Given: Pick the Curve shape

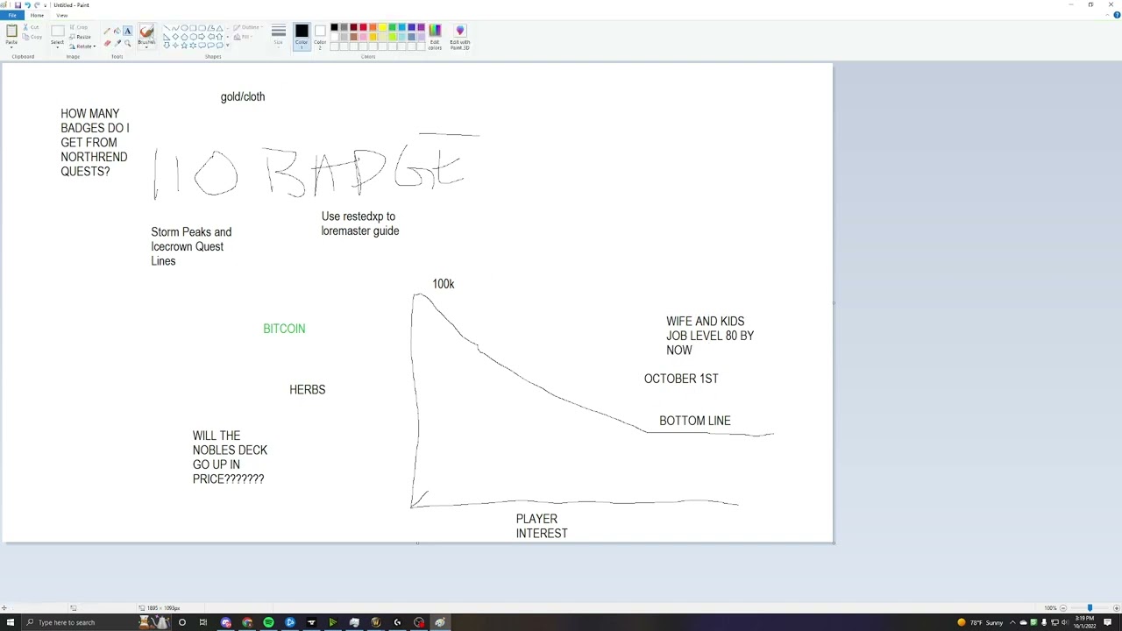Looking at the screenshot, I should coord(175,28).
